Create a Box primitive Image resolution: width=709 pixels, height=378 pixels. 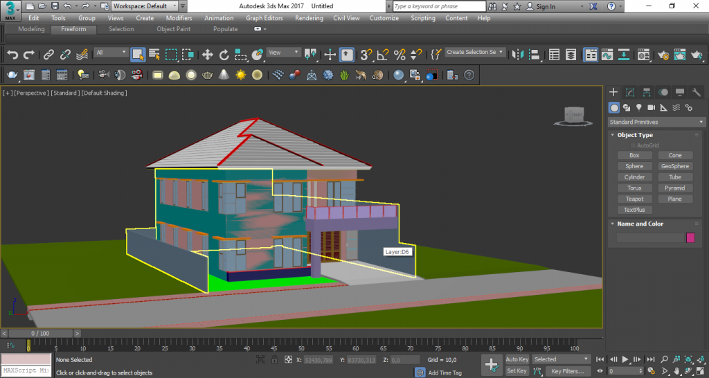coord(634,155)
